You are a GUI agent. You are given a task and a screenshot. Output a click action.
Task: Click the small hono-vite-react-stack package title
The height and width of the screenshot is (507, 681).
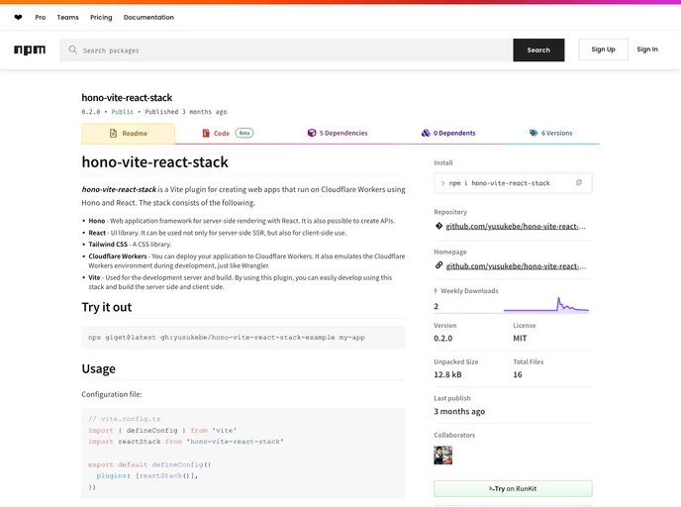(127, 98)
